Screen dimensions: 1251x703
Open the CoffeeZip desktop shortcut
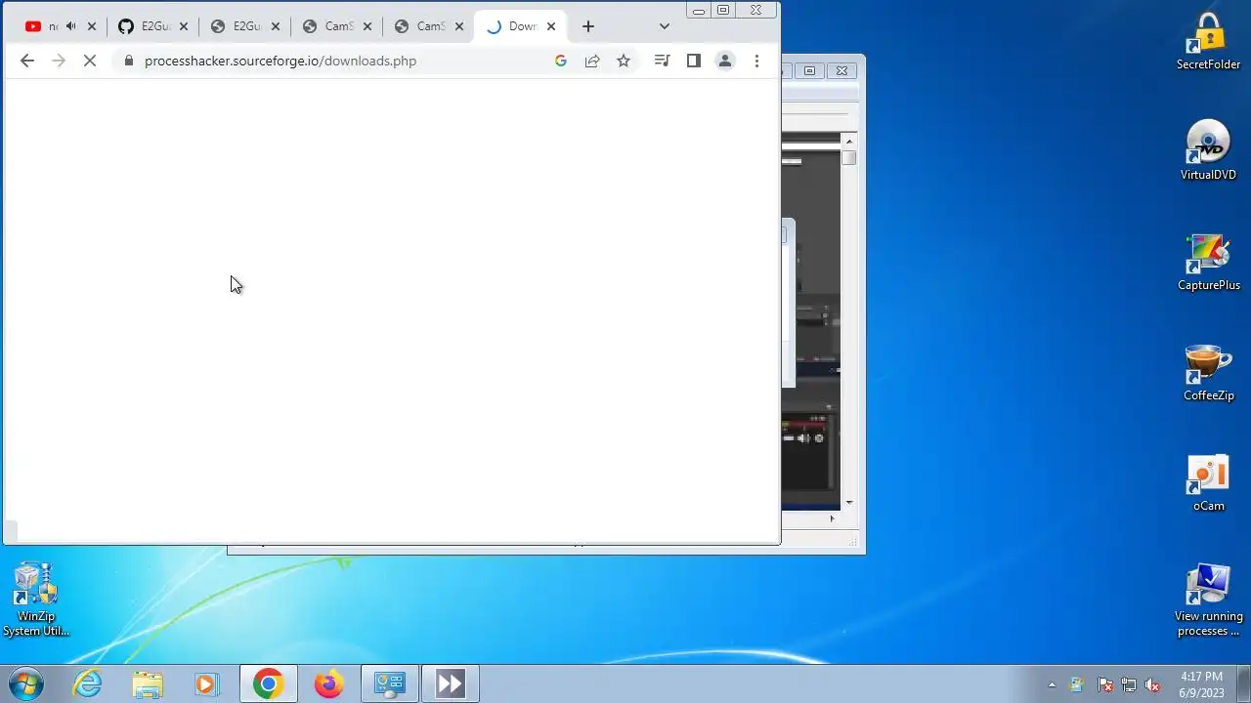point(1209,372)
